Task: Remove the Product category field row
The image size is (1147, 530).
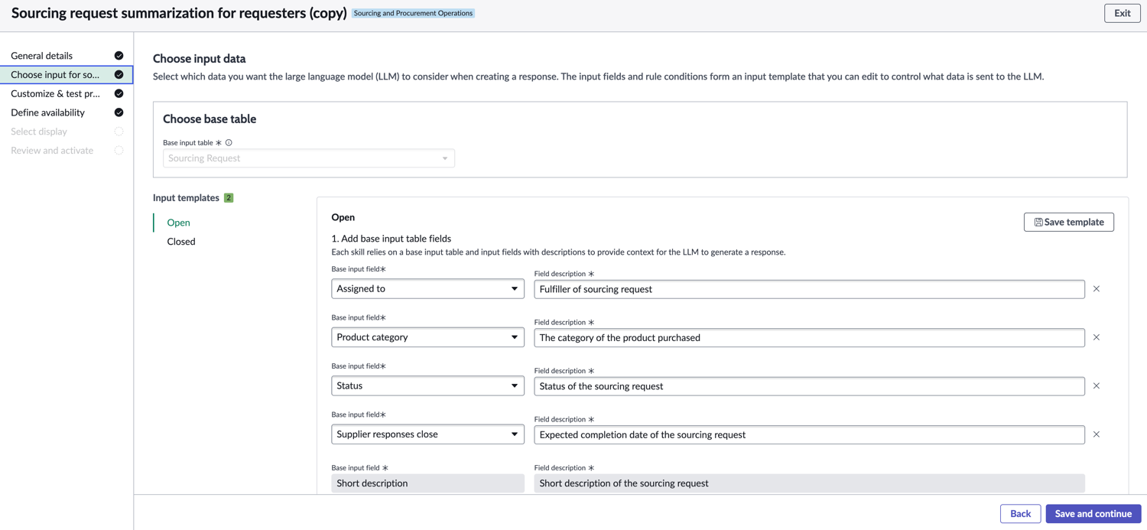Action: pos(1096,337)
